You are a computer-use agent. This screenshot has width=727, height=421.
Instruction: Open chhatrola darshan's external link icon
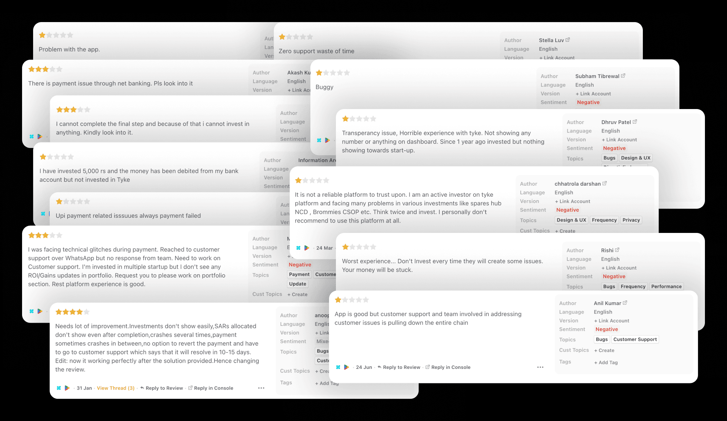(x=605, y=184)
